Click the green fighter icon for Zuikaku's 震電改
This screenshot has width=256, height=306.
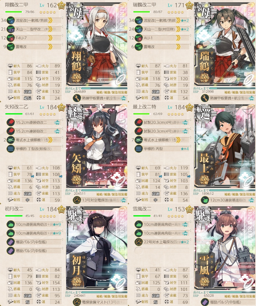tap(139, 47)
